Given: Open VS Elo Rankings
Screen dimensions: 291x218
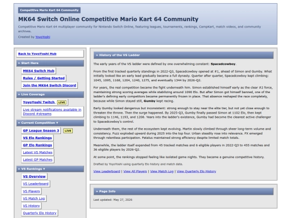Looking at the screenshot, I should (37, 138).
